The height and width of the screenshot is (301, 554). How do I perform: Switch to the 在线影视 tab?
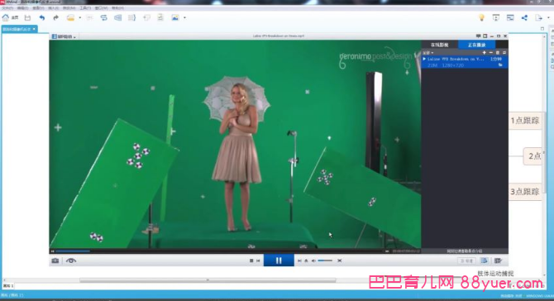[440, 45]
